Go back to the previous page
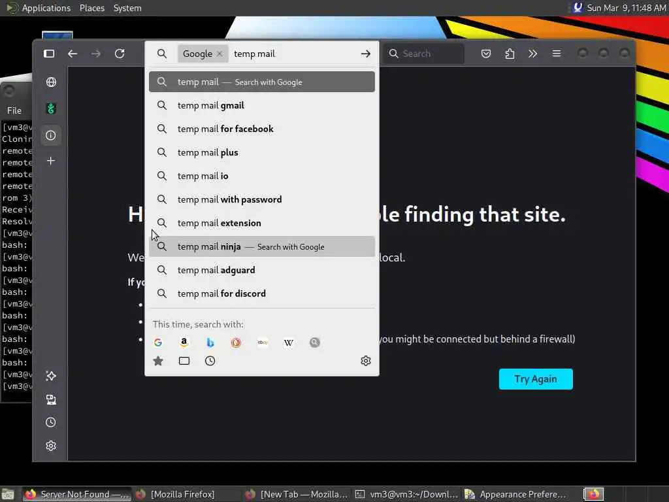The height and width of the screenshot is (502, 669). [73, 54]
